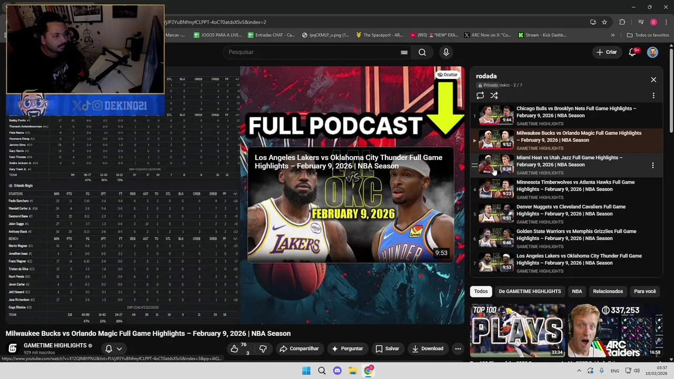The image size is (674, 379).
Task: Click the YouTube search magnifier button
Action: coord(422,52)
